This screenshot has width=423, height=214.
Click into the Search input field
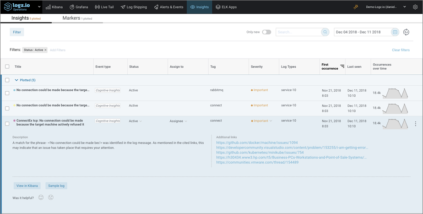[298, 32]
